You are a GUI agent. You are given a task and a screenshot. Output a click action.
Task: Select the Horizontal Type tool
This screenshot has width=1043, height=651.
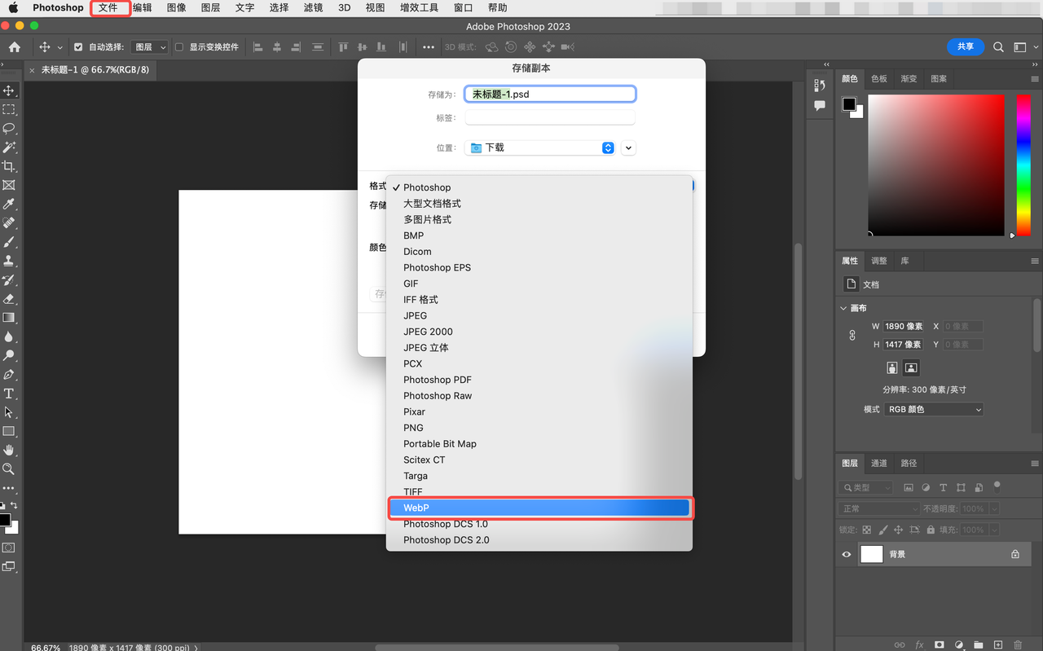9,393
